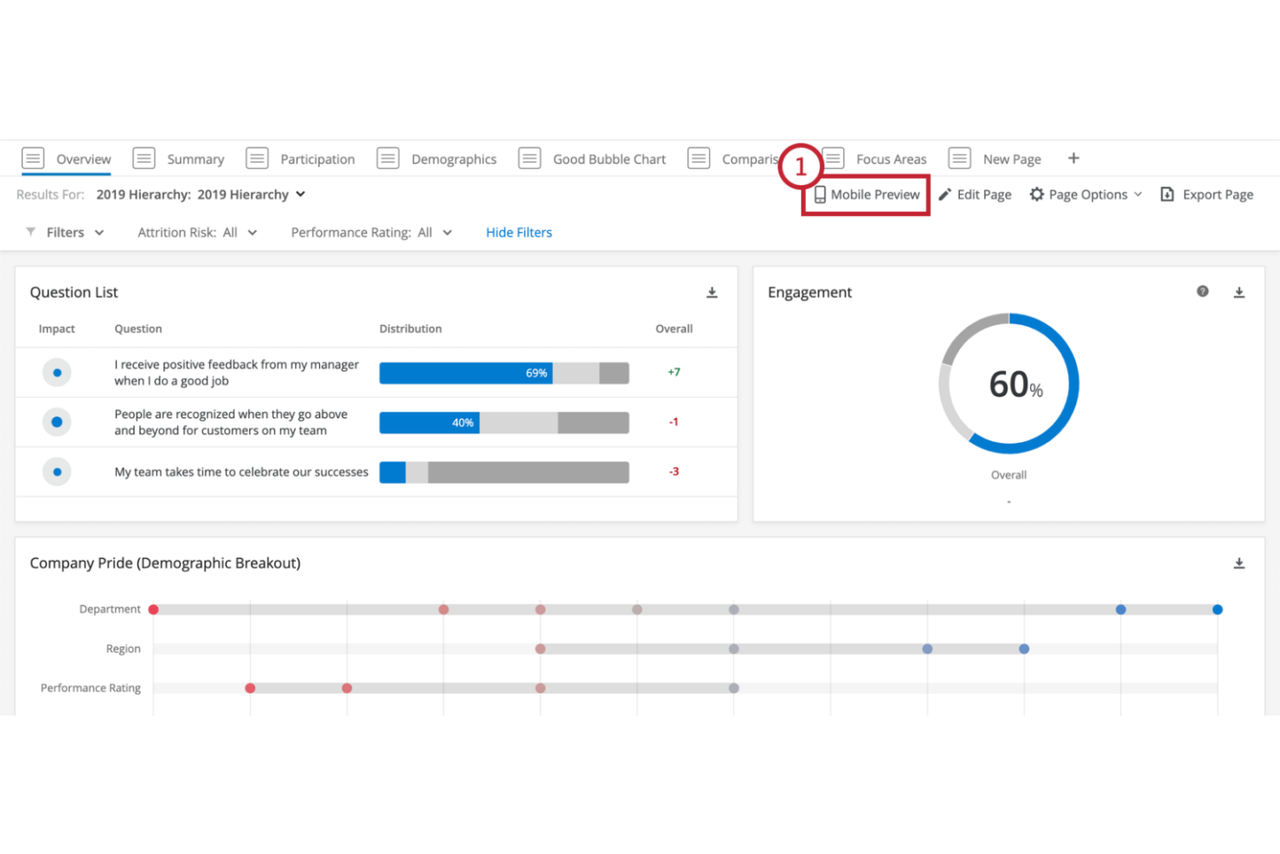Open the Page Options dropdown
1280x854 pixels.
[x=1085, y=195]
